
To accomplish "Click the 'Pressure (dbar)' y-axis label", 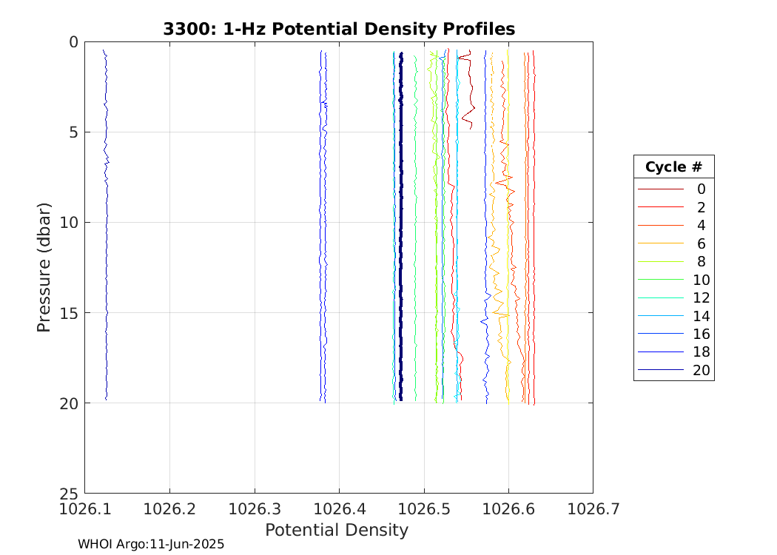I will (44, 268).
